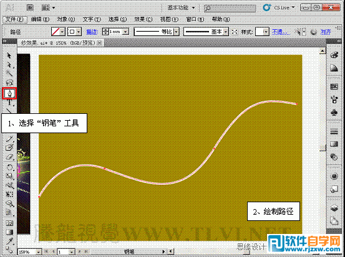Select the Eyedropper tool

coord(9,241)
